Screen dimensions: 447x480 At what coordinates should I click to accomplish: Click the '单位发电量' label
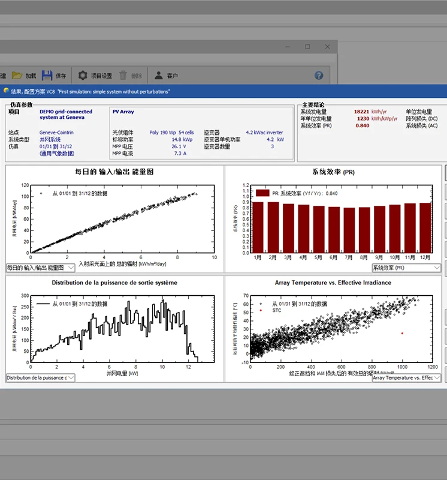(419, 112)
